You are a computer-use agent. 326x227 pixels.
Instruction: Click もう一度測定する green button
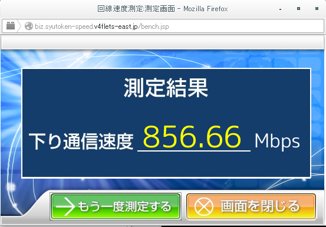pyautogui.click(x=116, y=206)
